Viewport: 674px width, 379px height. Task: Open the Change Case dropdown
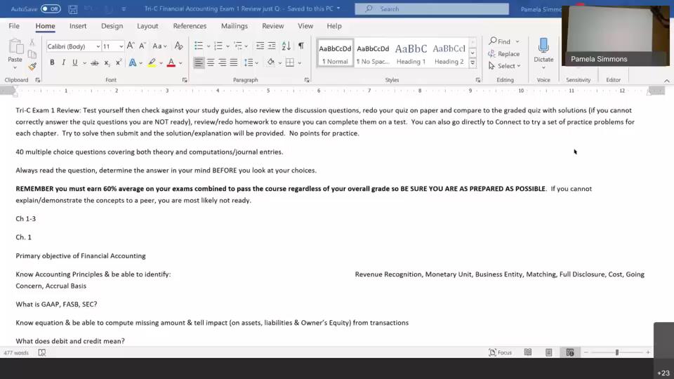pos(159,46)
